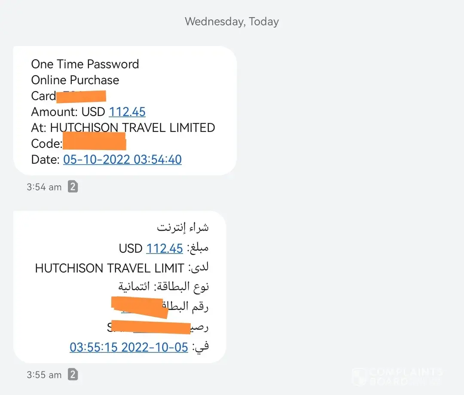Click the Arabic heading "شراء إنترنت"
This screenshot has width=464, height=395.
183,227
